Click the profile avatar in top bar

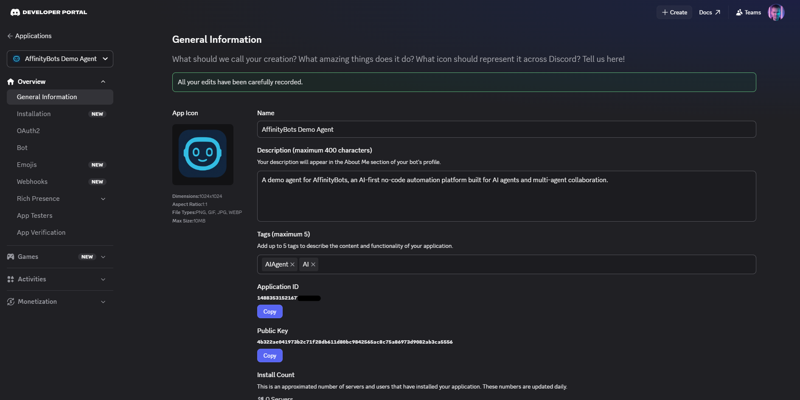[x=776, y=12]
